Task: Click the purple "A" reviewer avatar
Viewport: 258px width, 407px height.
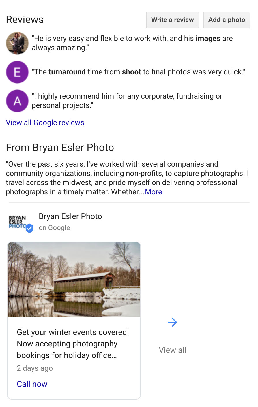Action: (17, 101)
